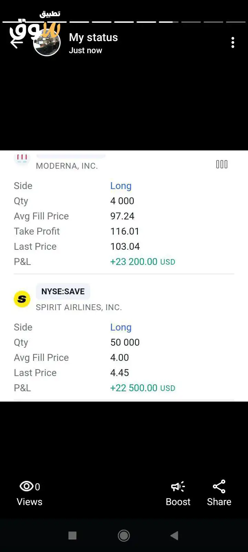Click the yellow Spirit Airlines logo
The width and height of the screenshot is (248, 552).
click(x=22, y=299)
